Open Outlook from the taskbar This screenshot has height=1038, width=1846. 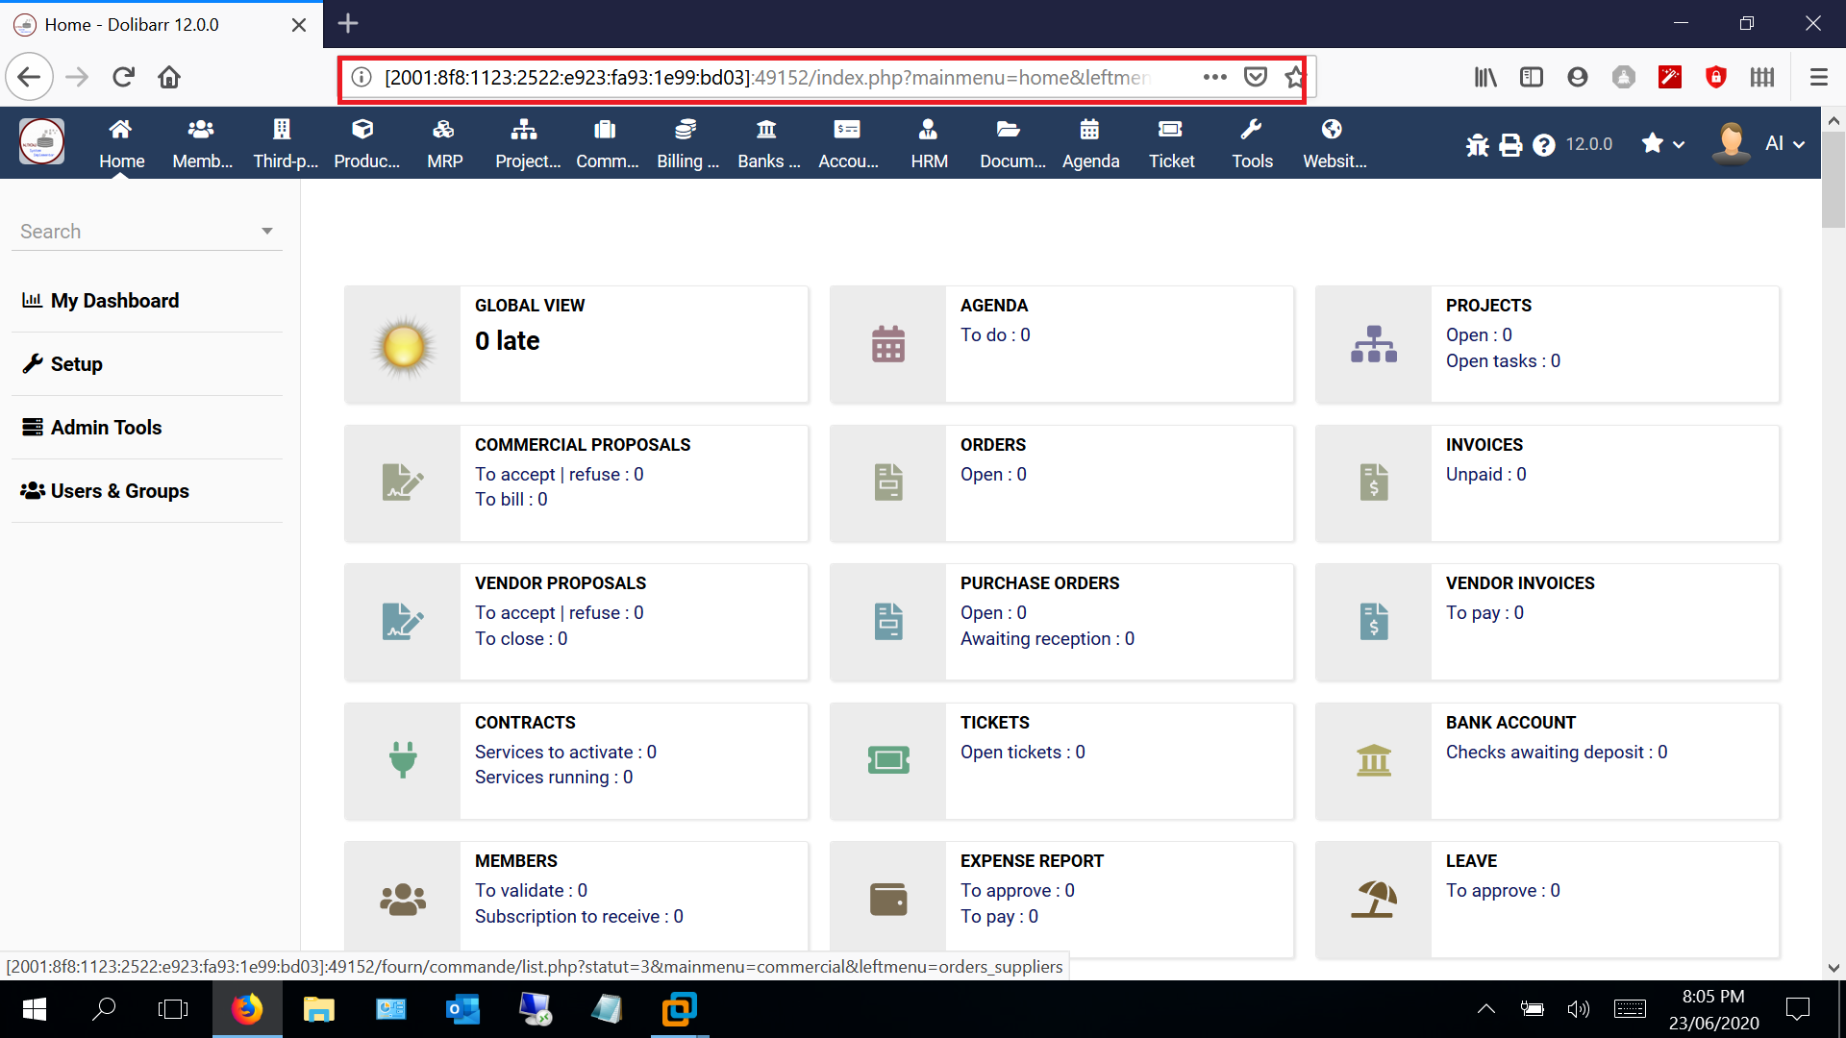tap(462, 1008)
